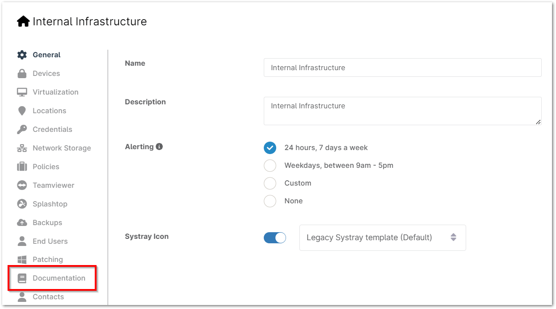Click into the Description text area

coord(402,111)
